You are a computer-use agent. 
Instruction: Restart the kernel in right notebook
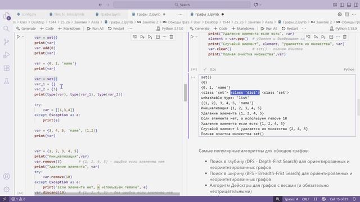290,29
